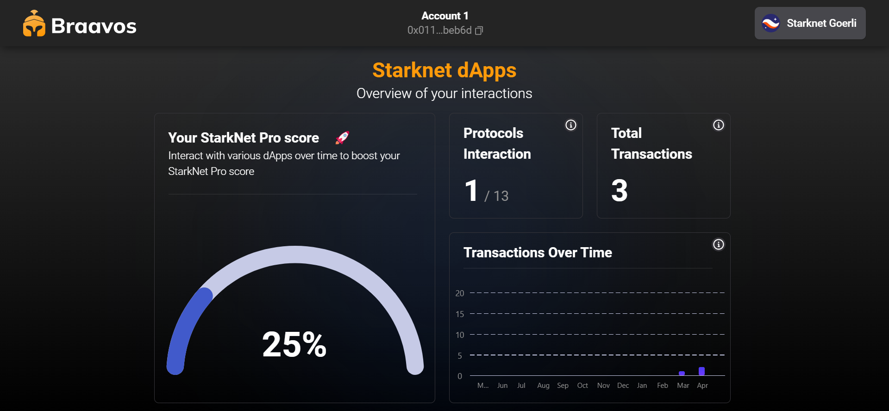Copy the account address with copy icon
The width and height of the screenshot is (889, 411).
[x=479, y=31]
